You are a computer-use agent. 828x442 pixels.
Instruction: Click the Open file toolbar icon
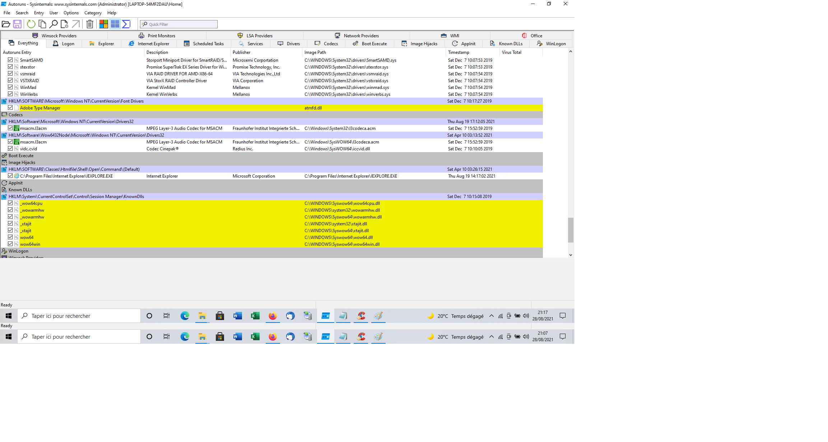(x=6, y=24)
